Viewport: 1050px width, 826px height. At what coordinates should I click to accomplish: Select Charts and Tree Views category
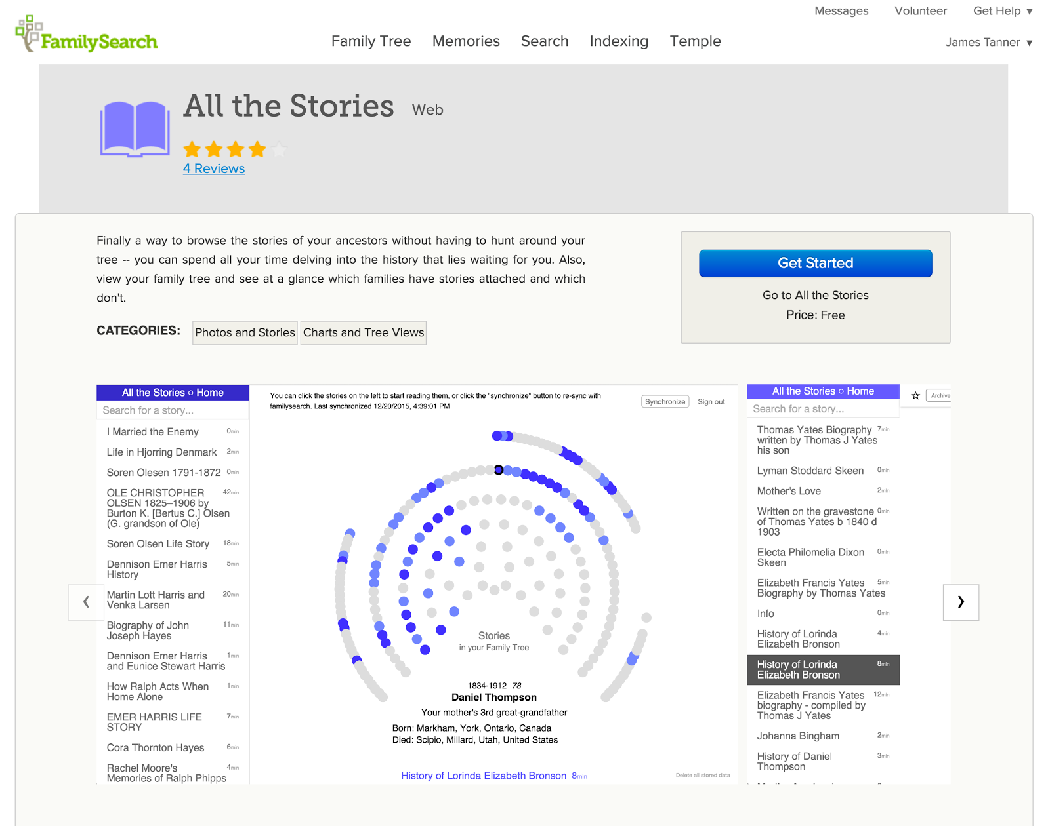point(364,333)
